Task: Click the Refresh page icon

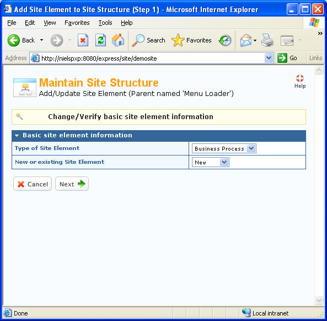Action: point(100,40)
